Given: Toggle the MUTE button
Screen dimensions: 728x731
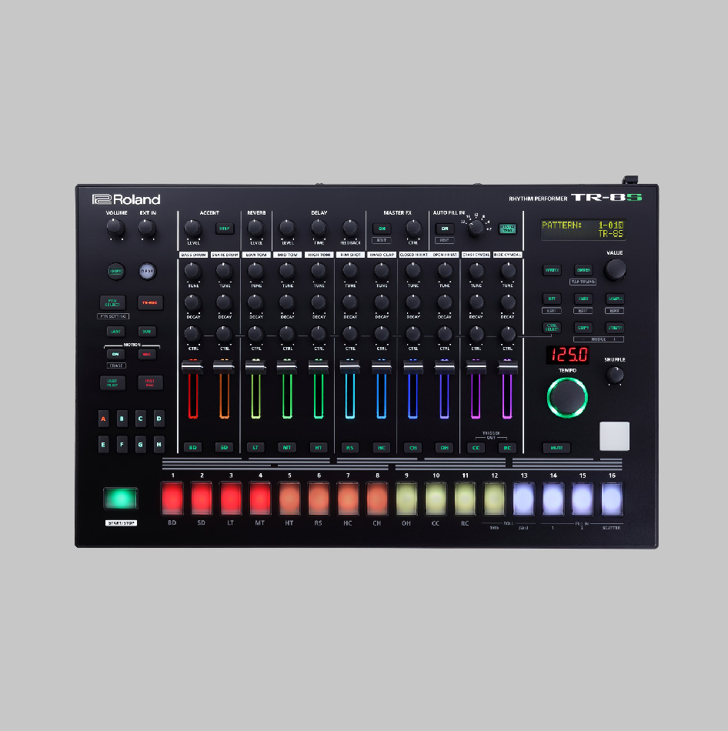Looking at the screenshot, I should click(556, 448).
